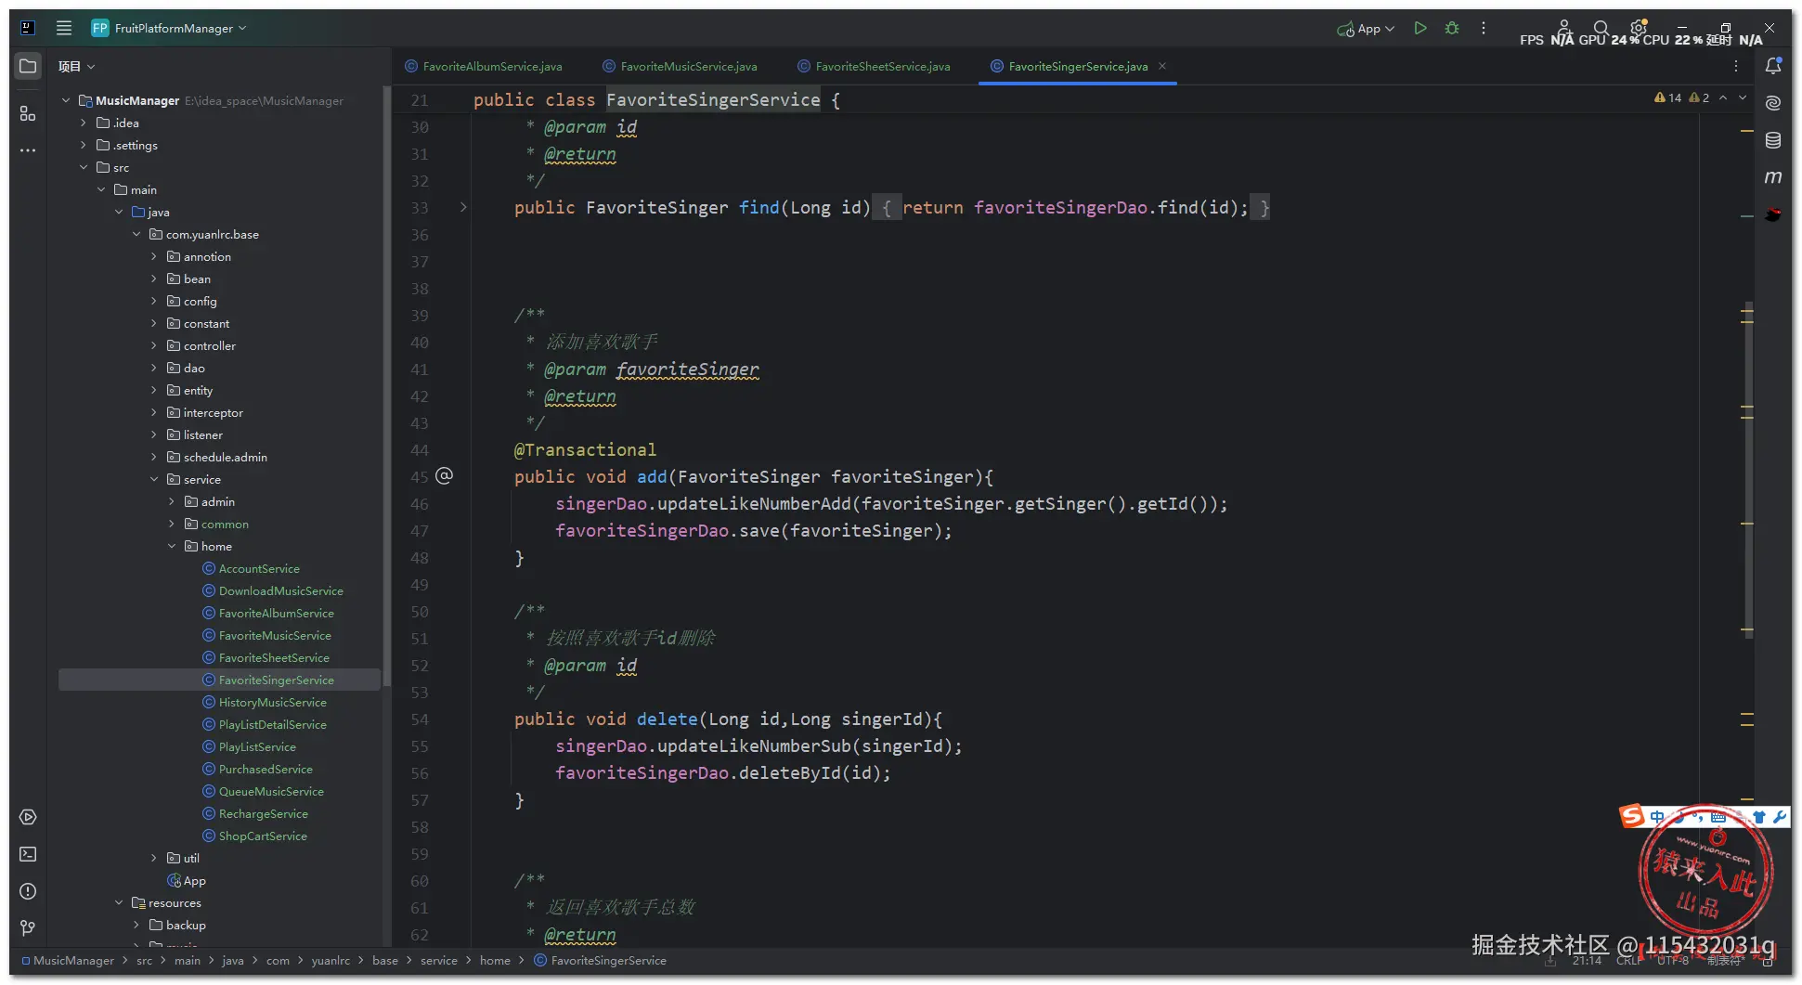This screenshot has width=1802, height=985.
Task: Click the yuanlrc breadcrumb segment
Action: pyautogui.click(x=331, y=960)
